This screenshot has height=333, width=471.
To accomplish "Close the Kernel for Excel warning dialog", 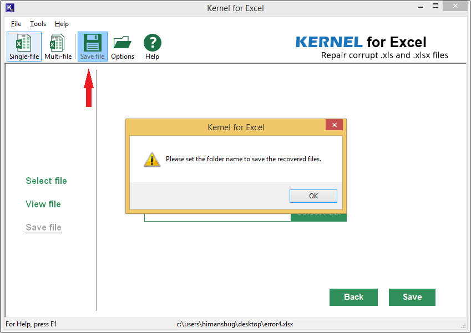I will tap(335, 125).
